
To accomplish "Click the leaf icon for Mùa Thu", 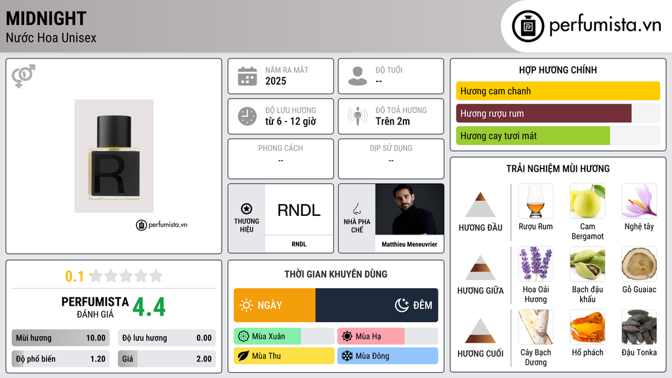I will [x=243, y=356].
